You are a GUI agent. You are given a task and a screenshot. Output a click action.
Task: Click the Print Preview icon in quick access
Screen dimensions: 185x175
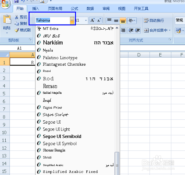click(x=42, y=1)
